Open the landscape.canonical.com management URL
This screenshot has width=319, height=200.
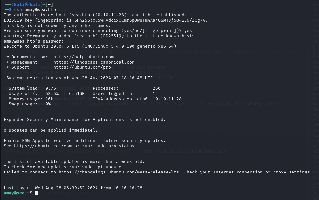pyautogui.click(x=94, y=62)
